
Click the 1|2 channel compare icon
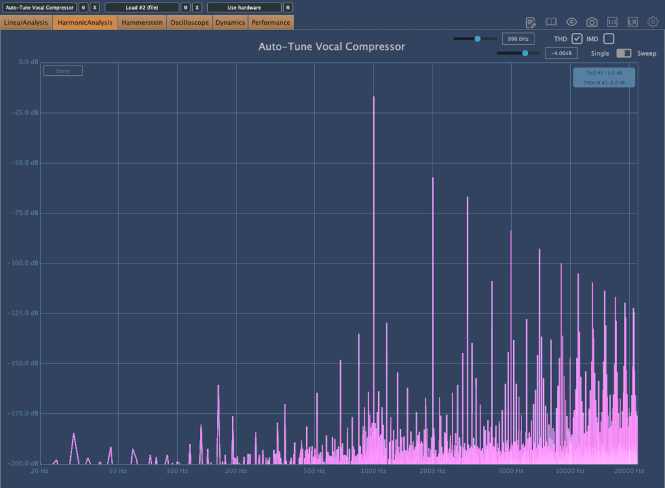(612, 22)
